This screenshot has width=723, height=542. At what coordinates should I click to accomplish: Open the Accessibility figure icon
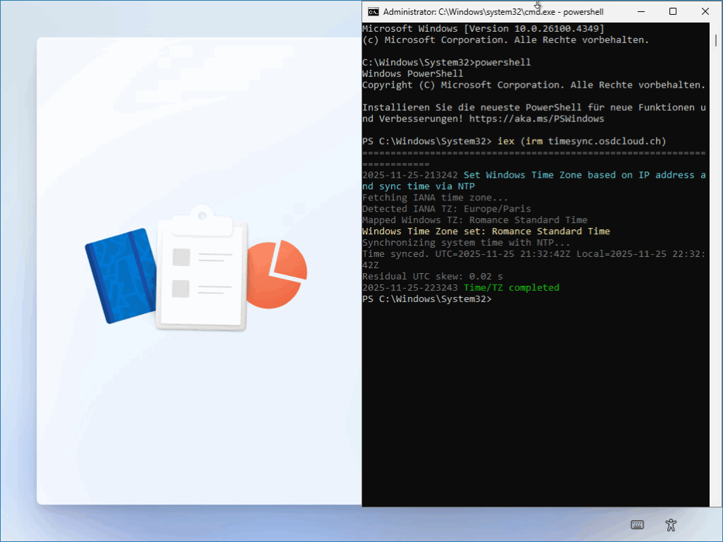[671, 524]
